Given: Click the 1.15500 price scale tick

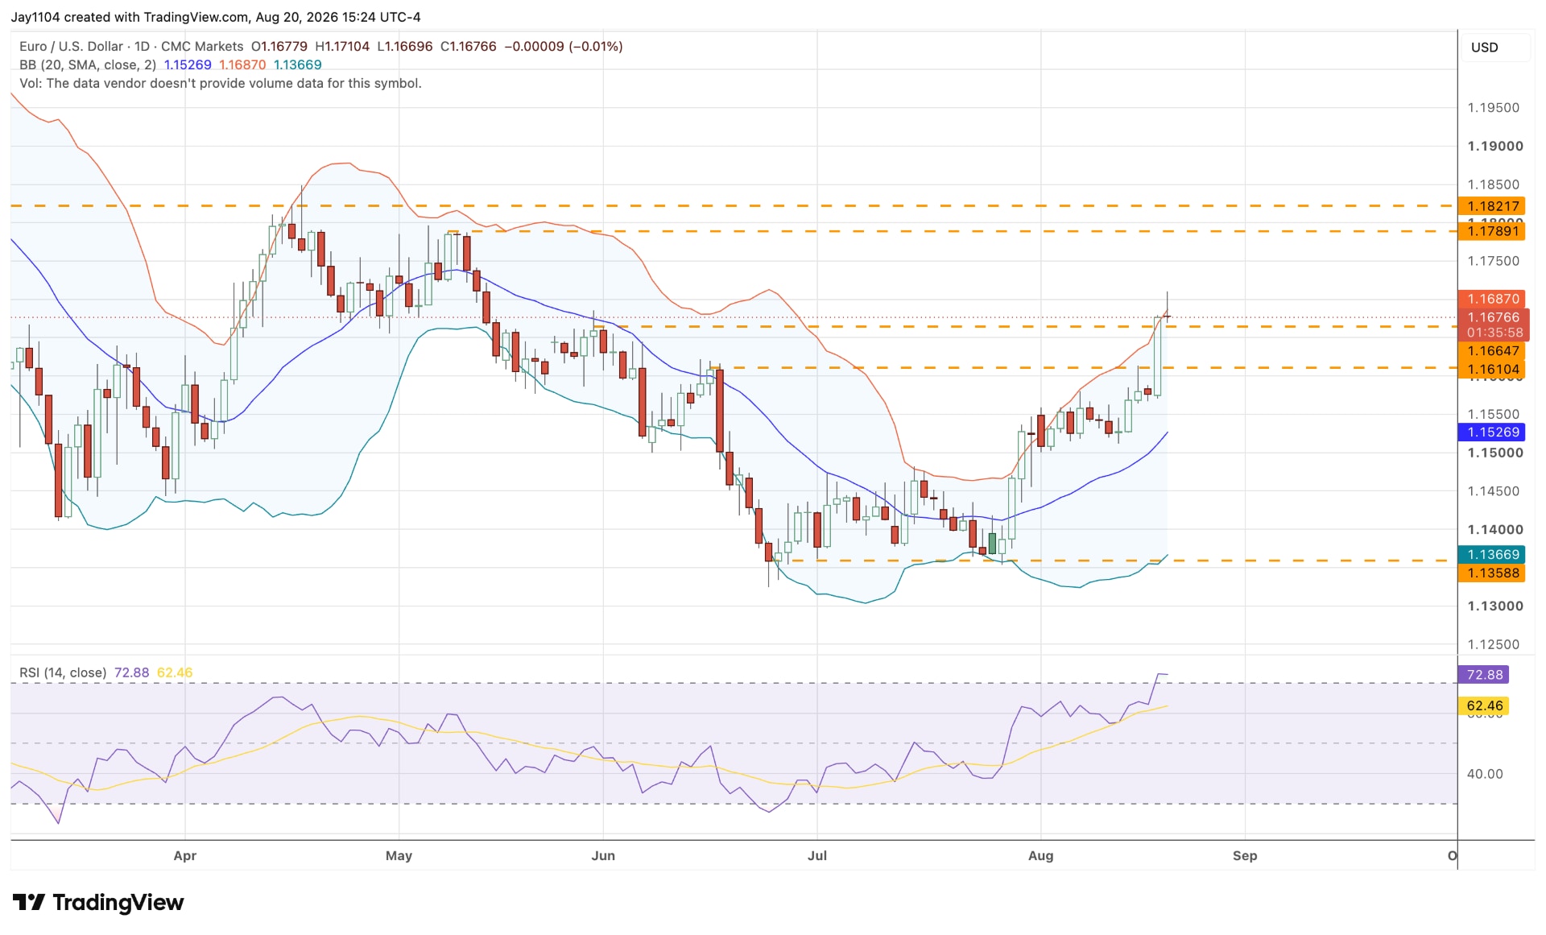Looking at the screenshot, I should coord(1494,415).
